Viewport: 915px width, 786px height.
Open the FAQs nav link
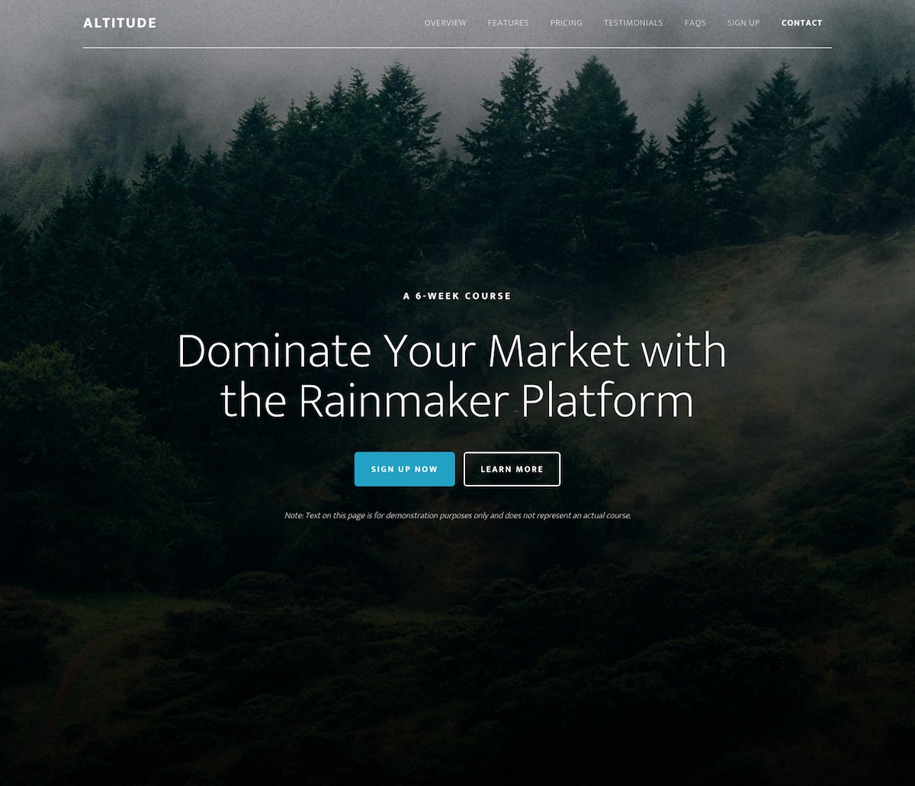tap(695, 23)
